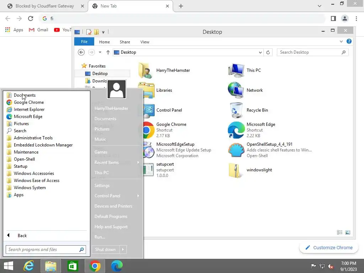Open Help and Support
This screenshot has height=273, width=364.
point(111,227)
